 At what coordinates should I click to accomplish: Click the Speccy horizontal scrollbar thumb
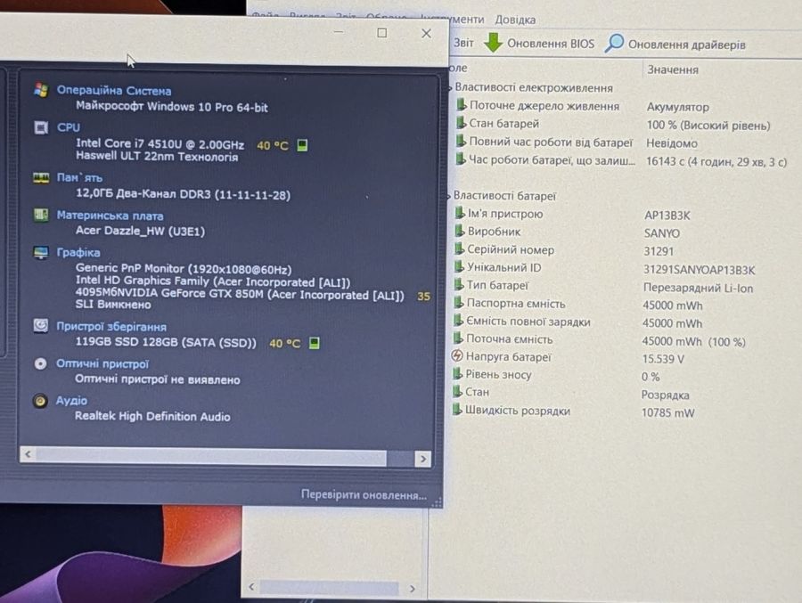click(x=211, y=457)
